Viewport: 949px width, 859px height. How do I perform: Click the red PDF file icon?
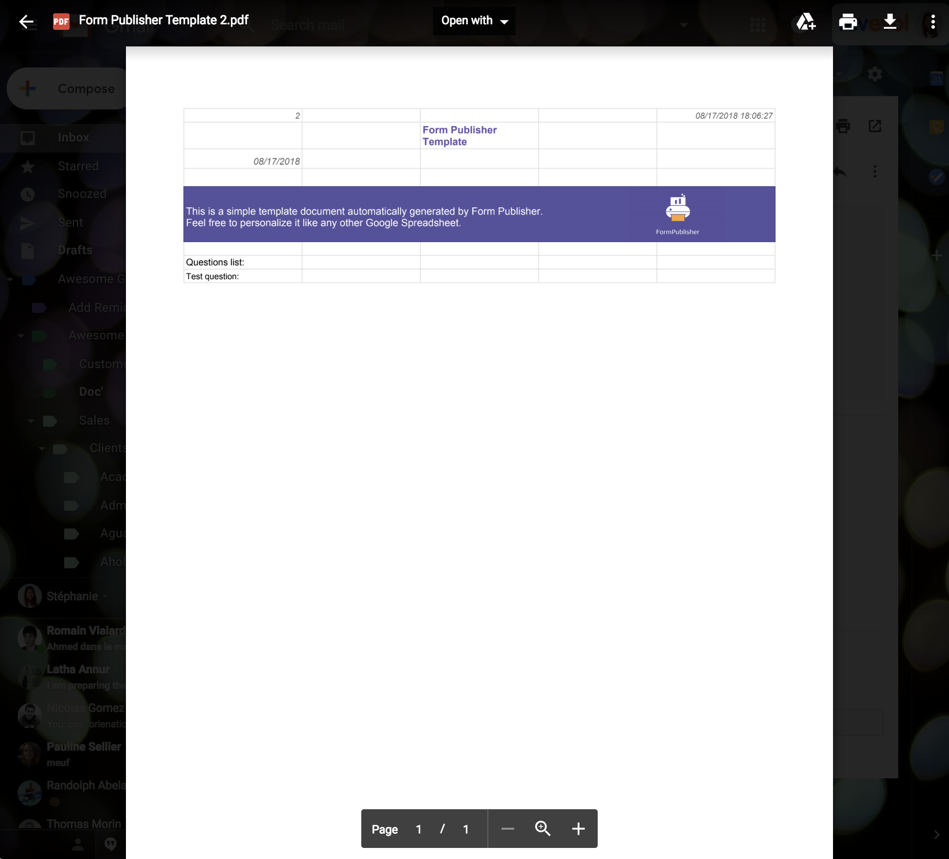(61, 22)
